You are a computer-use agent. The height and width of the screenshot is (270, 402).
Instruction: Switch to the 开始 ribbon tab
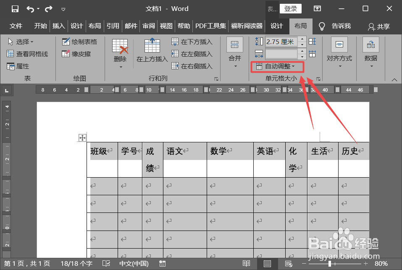coord(40,26)
